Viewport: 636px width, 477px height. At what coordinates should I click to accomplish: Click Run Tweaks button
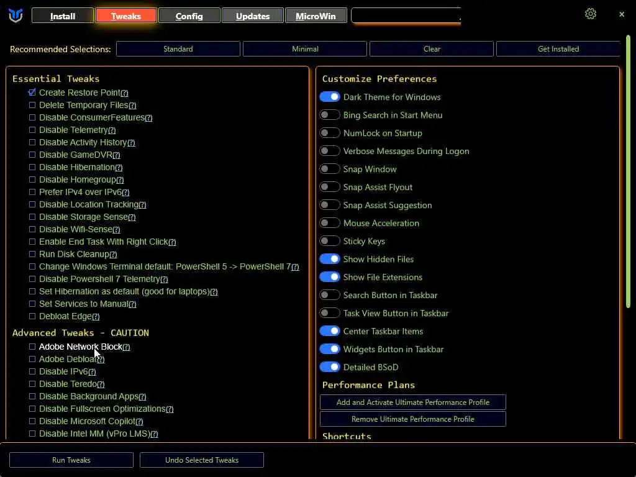pyautogui.click(x=71, y=460)
